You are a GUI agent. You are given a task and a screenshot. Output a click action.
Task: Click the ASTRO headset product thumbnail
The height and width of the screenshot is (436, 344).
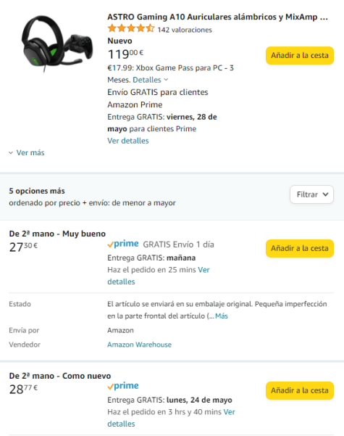pyautogui.click(x=57, y=44)
